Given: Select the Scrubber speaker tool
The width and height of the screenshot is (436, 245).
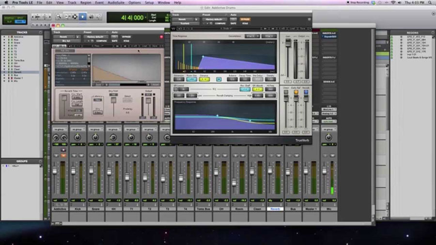Looking at the screenshot, I should [x=91, y=16].
